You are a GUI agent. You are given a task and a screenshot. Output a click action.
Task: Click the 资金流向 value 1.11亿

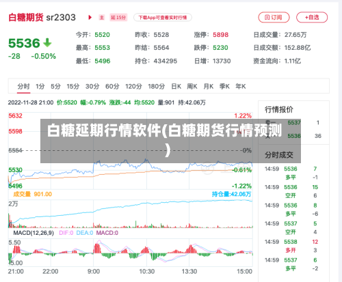click(x=293, y=61)
